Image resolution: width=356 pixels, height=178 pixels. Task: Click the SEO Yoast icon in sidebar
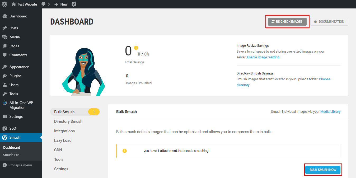coord(5,128)
